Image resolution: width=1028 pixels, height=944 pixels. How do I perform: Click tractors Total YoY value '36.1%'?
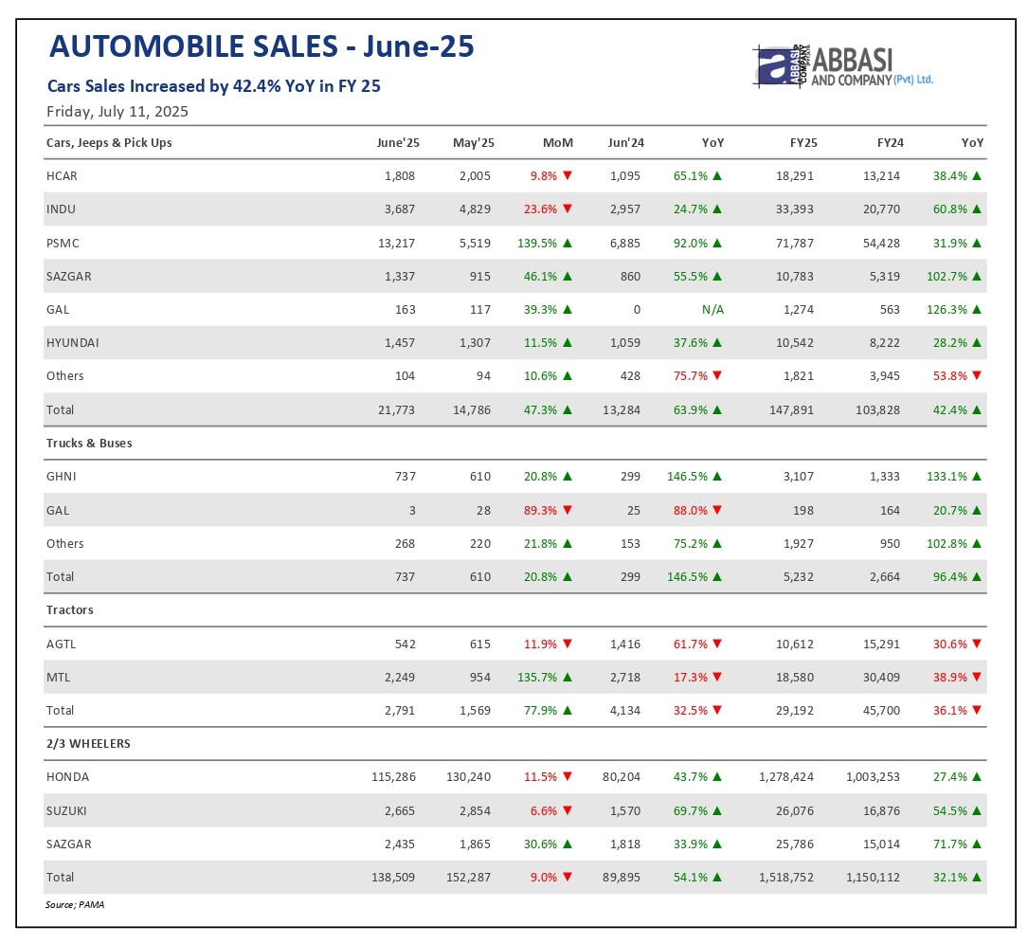click(x=950, y=711)
